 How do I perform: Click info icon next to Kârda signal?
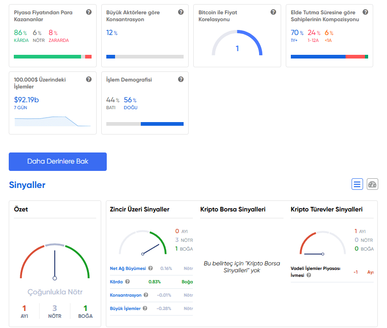[x=127, y=281]
